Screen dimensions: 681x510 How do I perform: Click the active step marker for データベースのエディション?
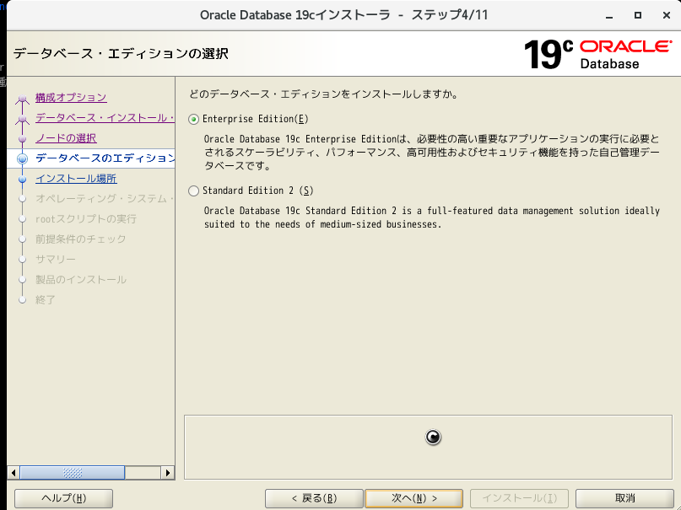coord(23,158)
